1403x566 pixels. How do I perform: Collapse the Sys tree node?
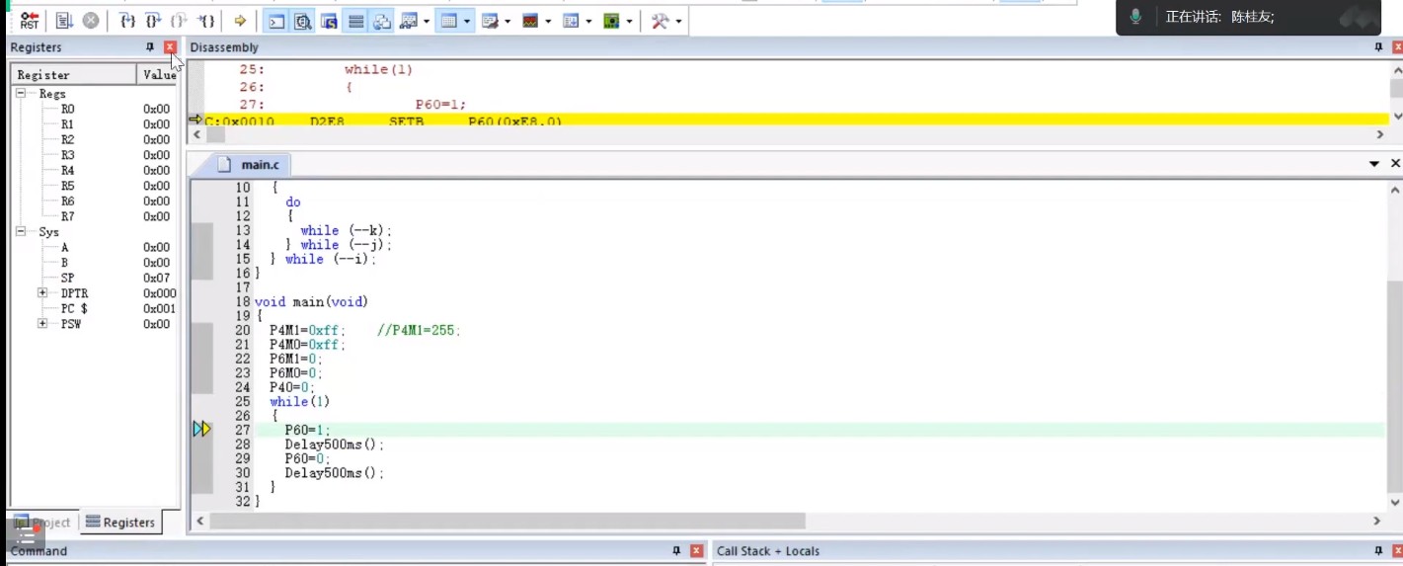tap(21, 231)
